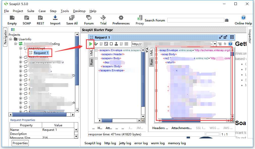Collapse soap:Envelope fold marker in response XML
Screen dimensions: 255x149
(x=156, y=50)
